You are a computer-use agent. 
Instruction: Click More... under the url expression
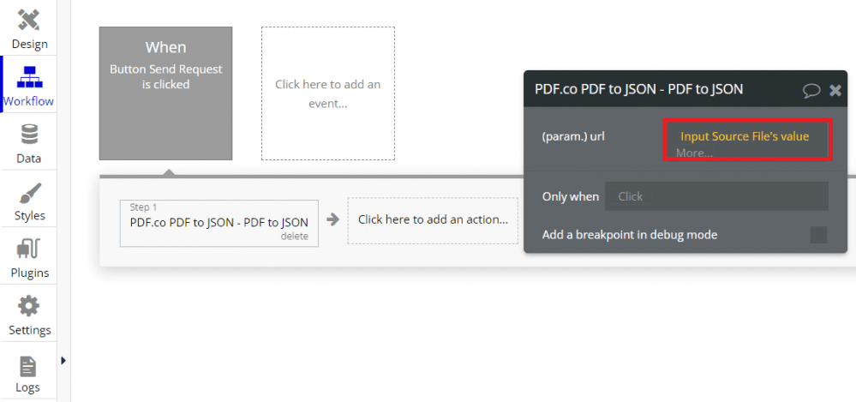[694, 153]
